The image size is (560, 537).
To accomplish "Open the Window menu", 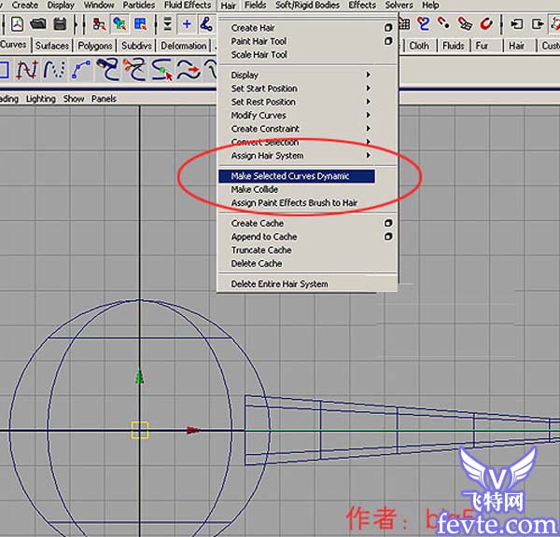I will coord(99,5).
